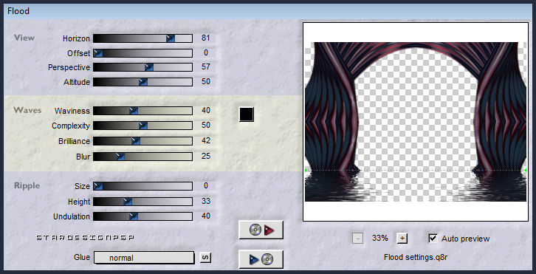Screen dimensions: 536x274
Task: Click the Complexity slider track
Action: point(142,126)
